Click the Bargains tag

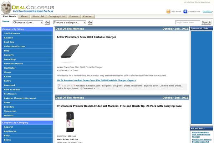pyautogui.click(x=107, y=86)
